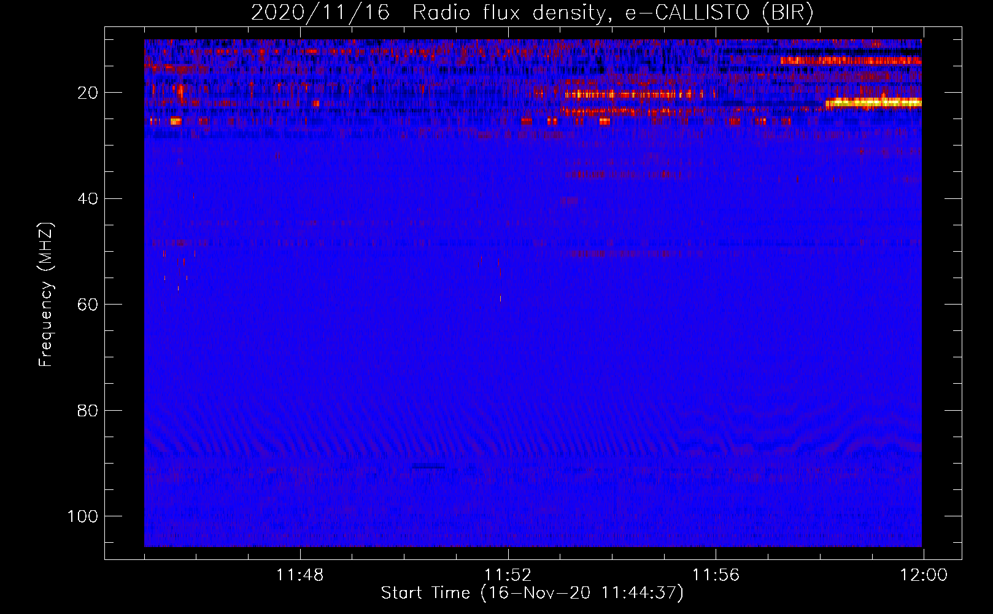The image size is (993, 614).
Task: Click the 60 frequency tick label
Action: [x=88, y=305]
